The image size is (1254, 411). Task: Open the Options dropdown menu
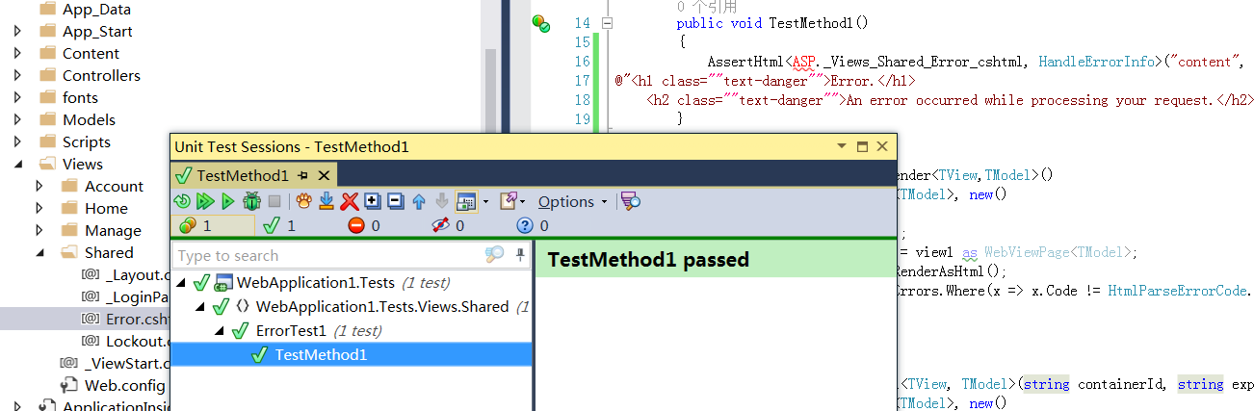pos(572,201)
